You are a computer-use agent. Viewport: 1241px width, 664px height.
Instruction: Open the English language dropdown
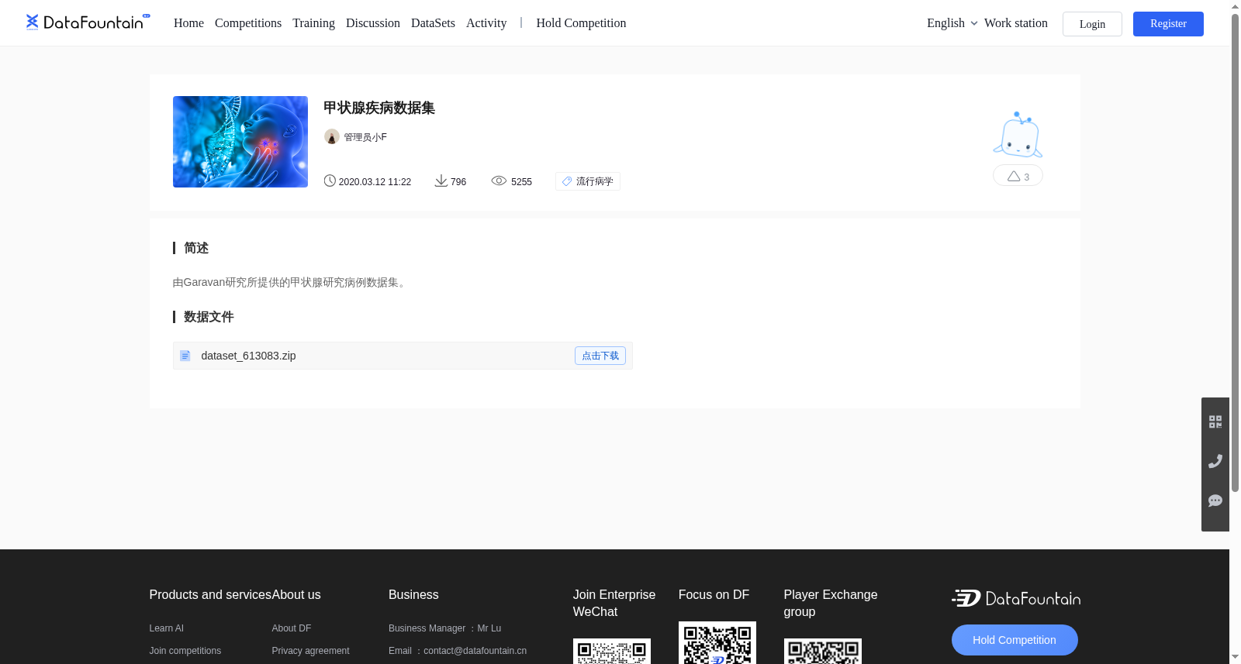(952, 23)
